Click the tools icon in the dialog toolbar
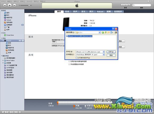Viewport: 154px width, 114px height. pos(116,32)
